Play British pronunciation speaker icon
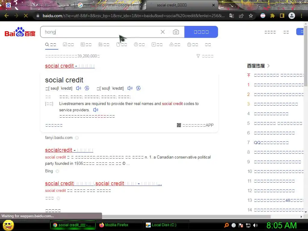 (x=79, y=88)
